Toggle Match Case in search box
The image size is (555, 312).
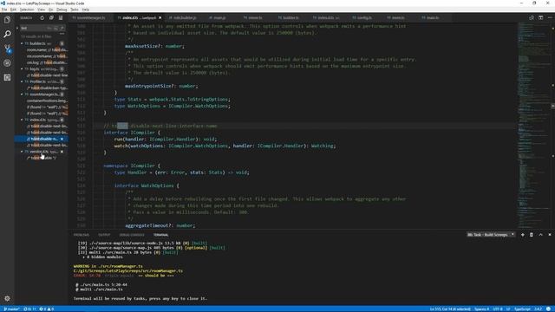(49, 28)
